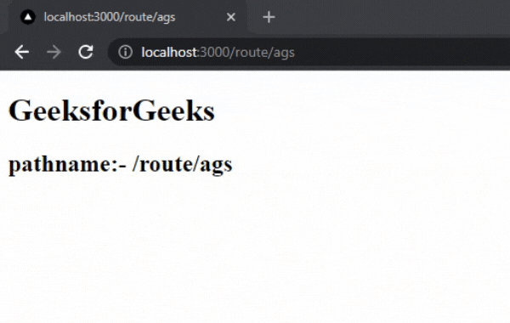Open a new tab with plus icon
The height and width of the screenshot is (323, 510).
269,17
